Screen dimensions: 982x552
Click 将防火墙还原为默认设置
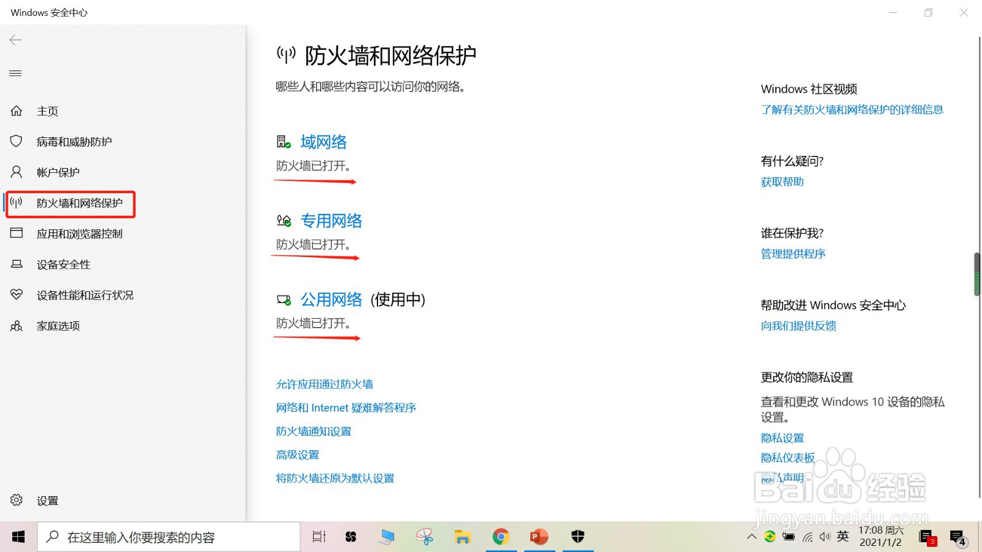pyautogui.click(x=335, y=478)
